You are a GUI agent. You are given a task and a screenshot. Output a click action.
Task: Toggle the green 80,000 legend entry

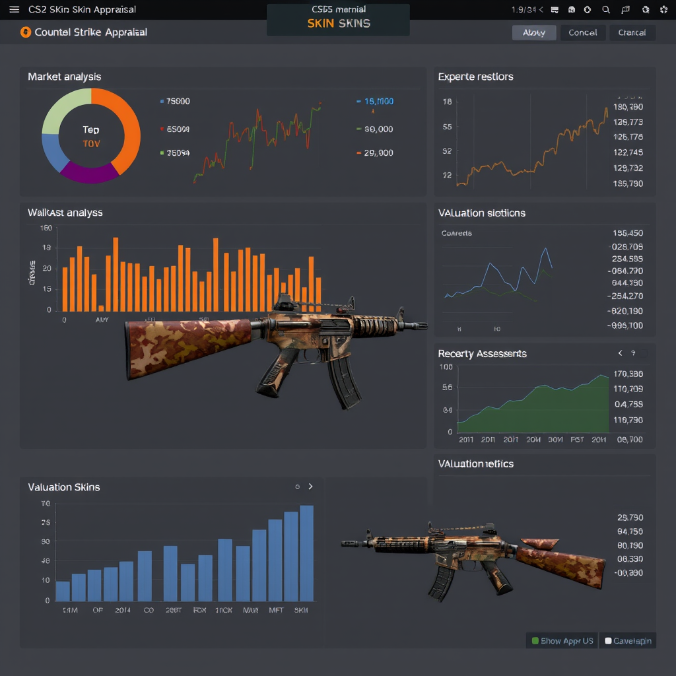click(375, 129)
